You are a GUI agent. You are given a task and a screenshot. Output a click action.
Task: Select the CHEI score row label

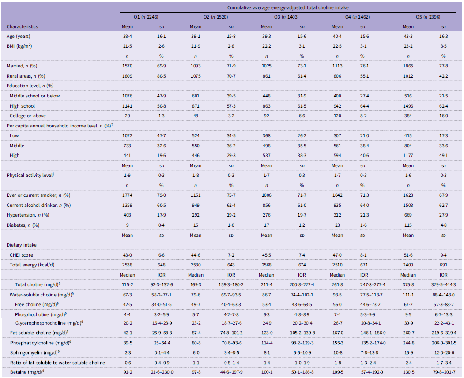point(21,255)
